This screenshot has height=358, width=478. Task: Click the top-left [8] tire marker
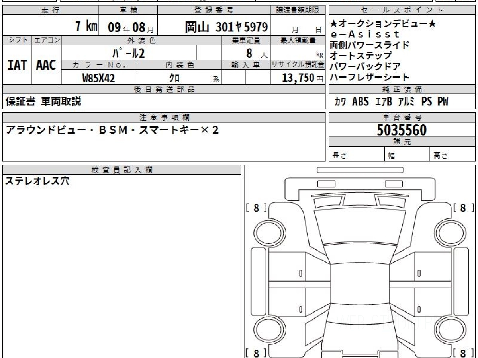(x=256, y=208)
